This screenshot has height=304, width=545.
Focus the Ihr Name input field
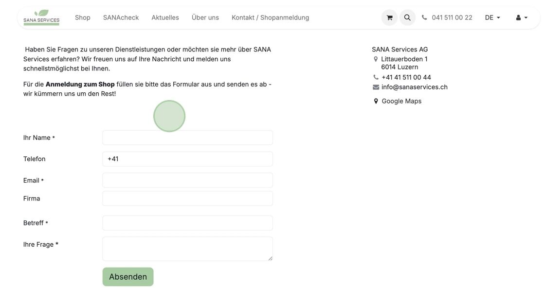pos(187,137)
